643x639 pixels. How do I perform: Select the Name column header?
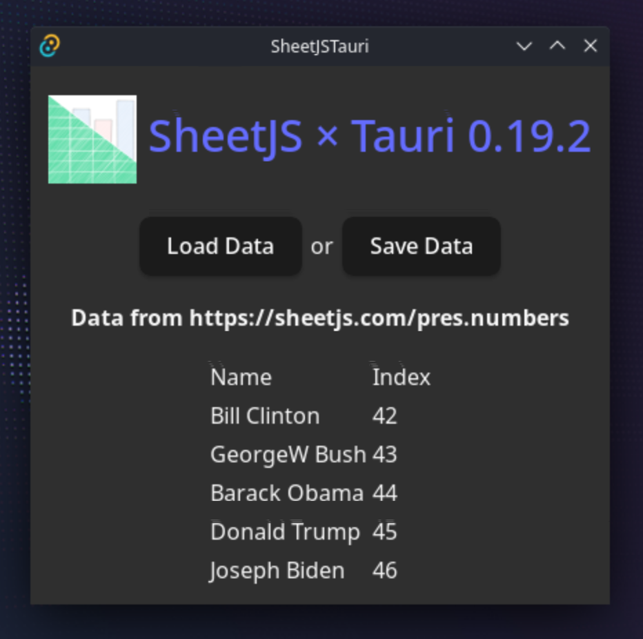point(241,377)
